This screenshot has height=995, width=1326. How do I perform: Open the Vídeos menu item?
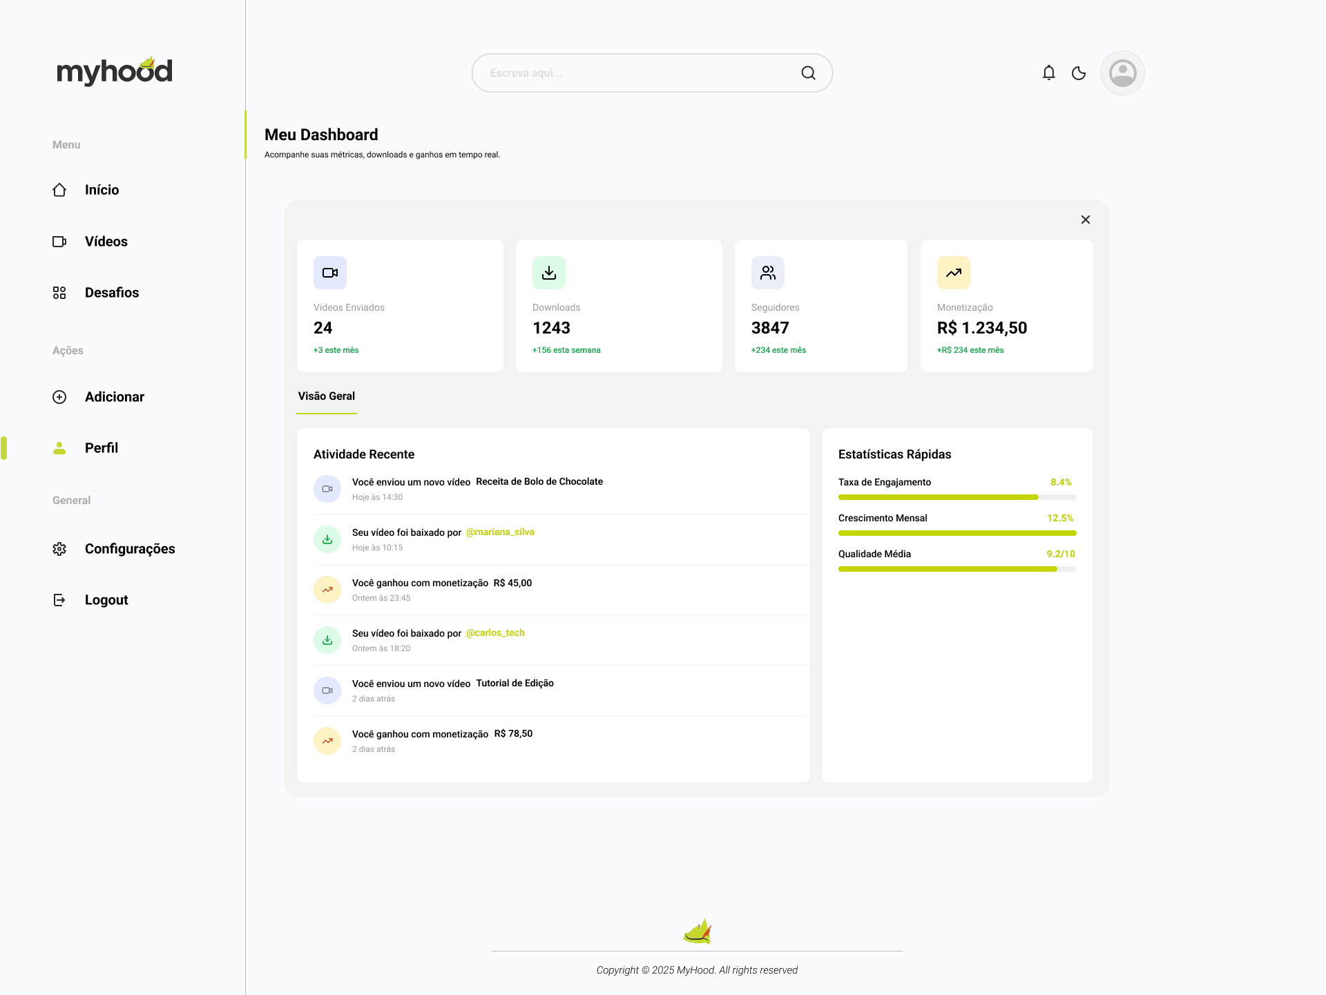click(106, 242)
